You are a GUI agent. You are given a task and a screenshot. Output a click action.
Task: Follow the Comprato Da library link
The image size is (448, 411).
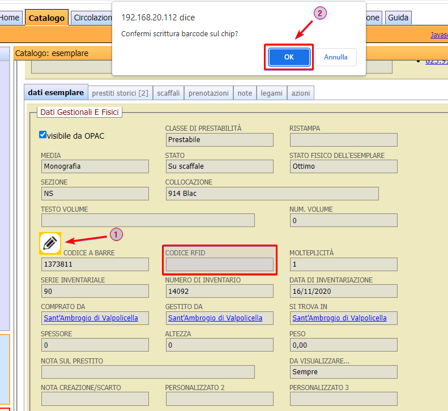coord(91,318)
